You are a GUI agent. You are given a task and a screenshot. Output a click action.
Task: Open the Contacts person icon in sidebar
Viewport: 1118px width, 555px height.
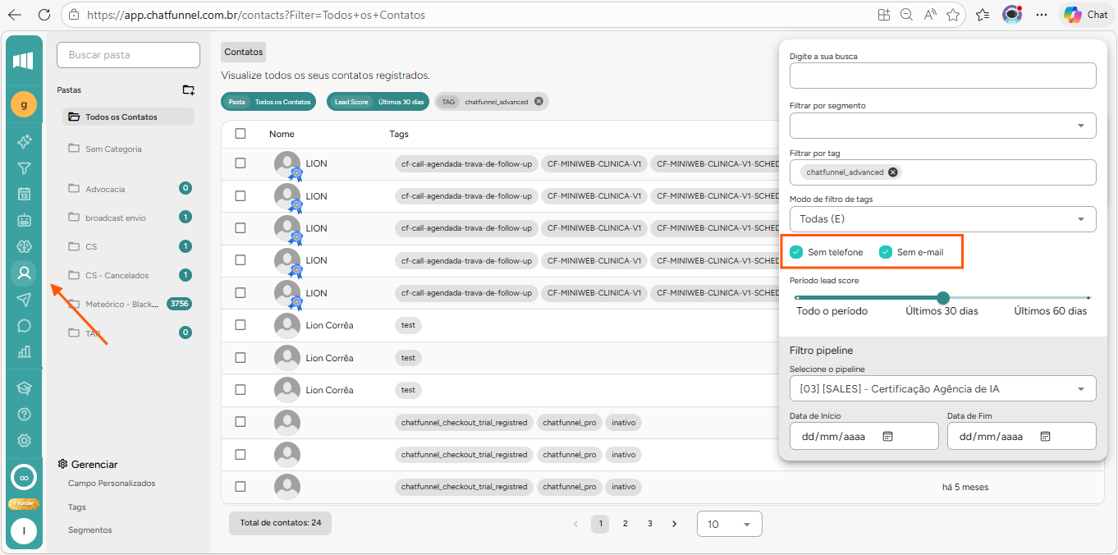click(24, 273)
